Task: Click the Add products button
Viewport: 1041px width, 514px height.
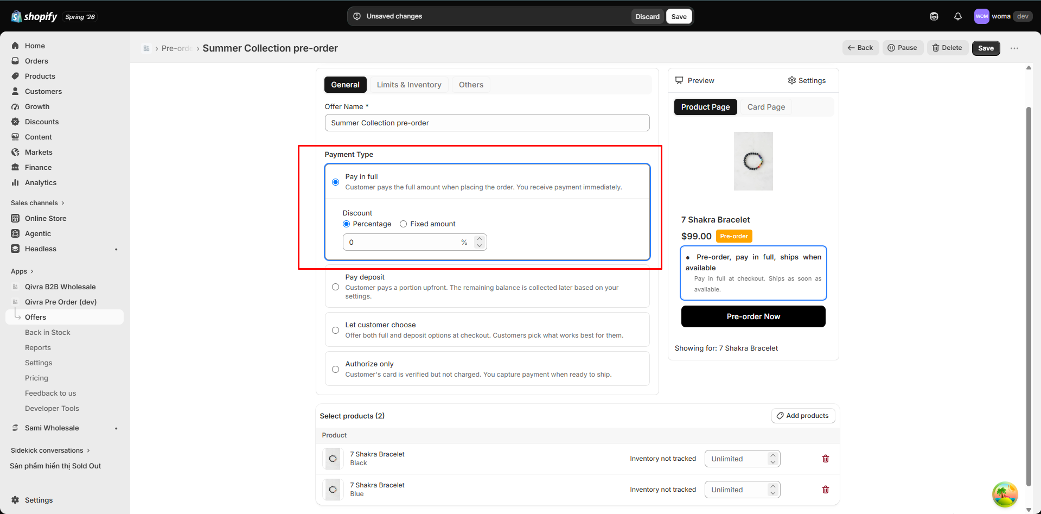Action: (803, 416)
